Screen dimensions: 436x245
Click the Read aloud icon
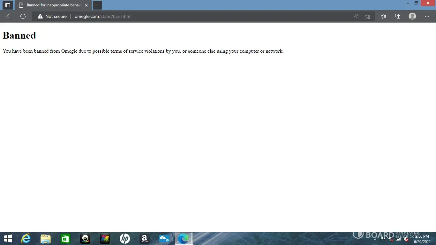(356, 16)
